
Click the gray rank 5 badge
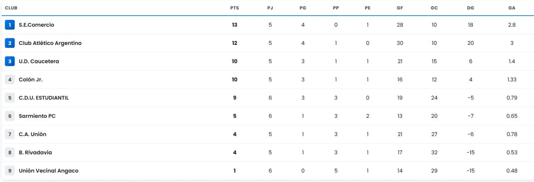click(10, 98)
